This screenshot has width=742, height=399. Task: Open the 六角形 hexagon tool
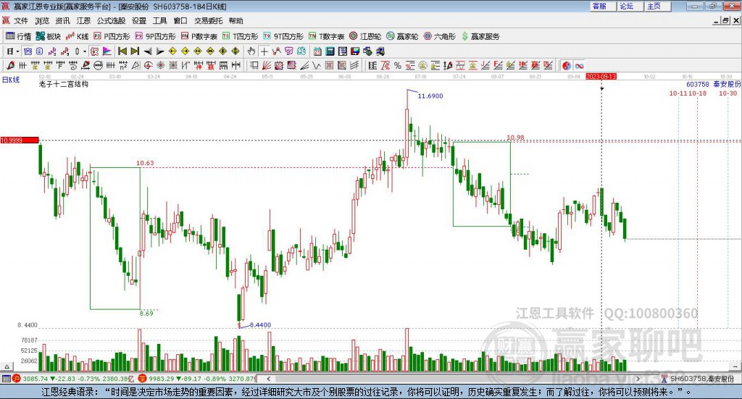click(440, 36)
